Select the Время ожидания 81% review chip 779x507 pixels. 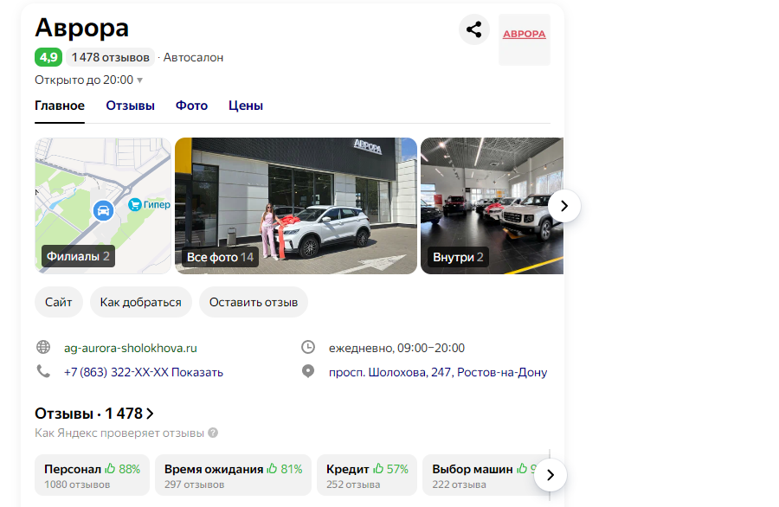point(233,475)
